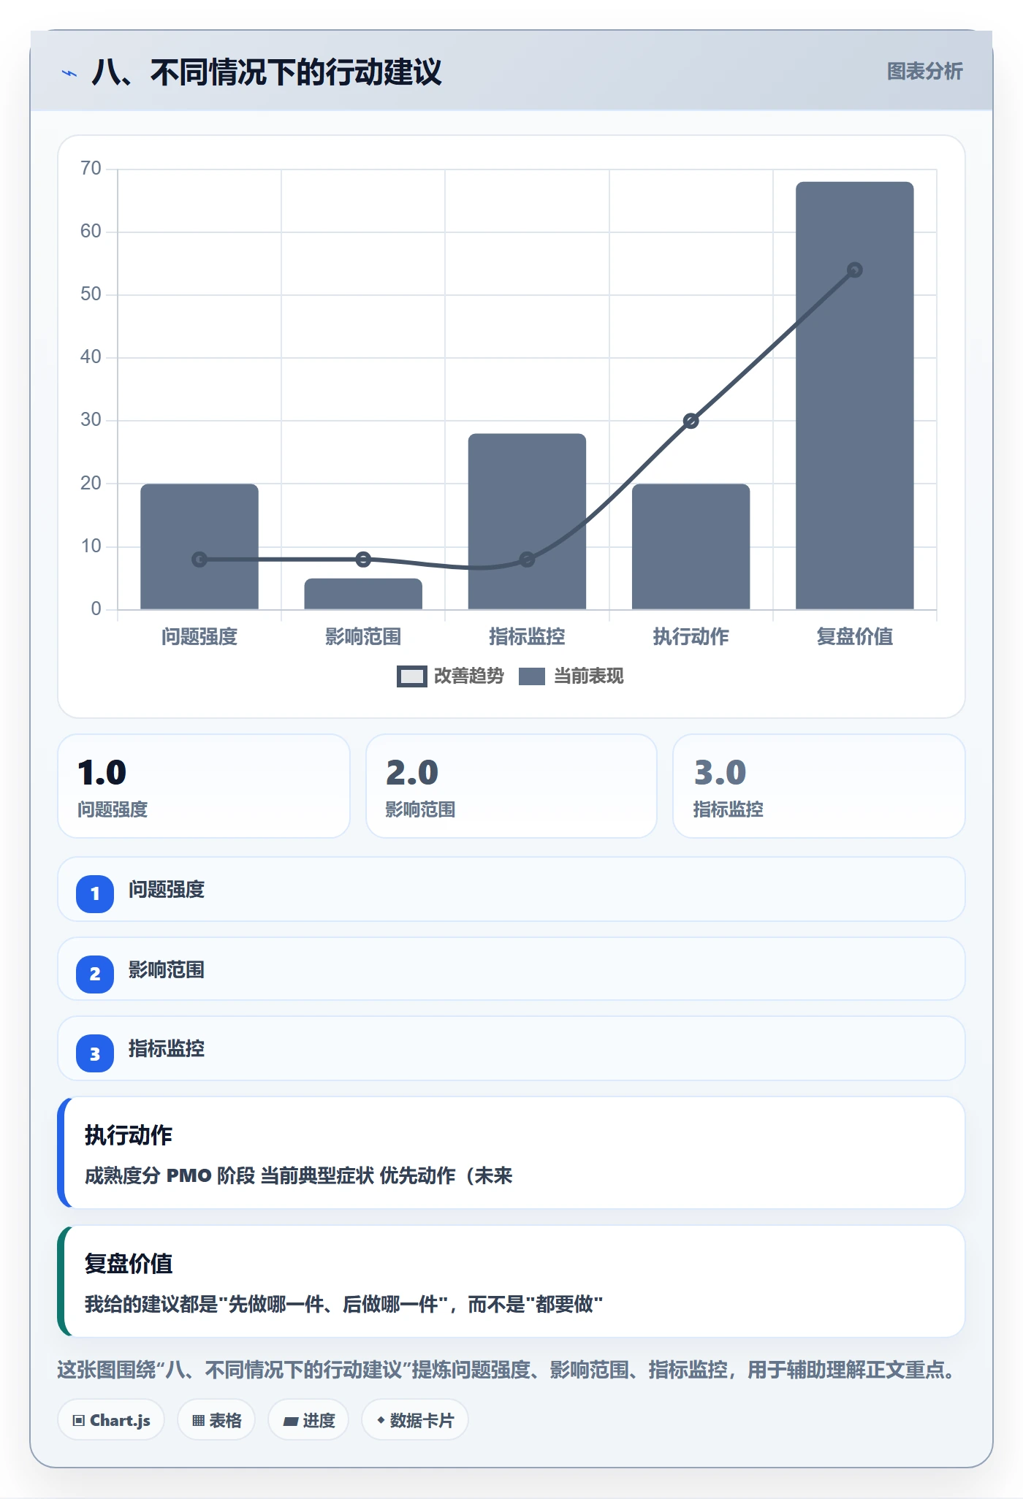Click the trend line point above 执行动作
Image resolution: width=1023 pixels, height=1499 pixels.
click(691, 421)
